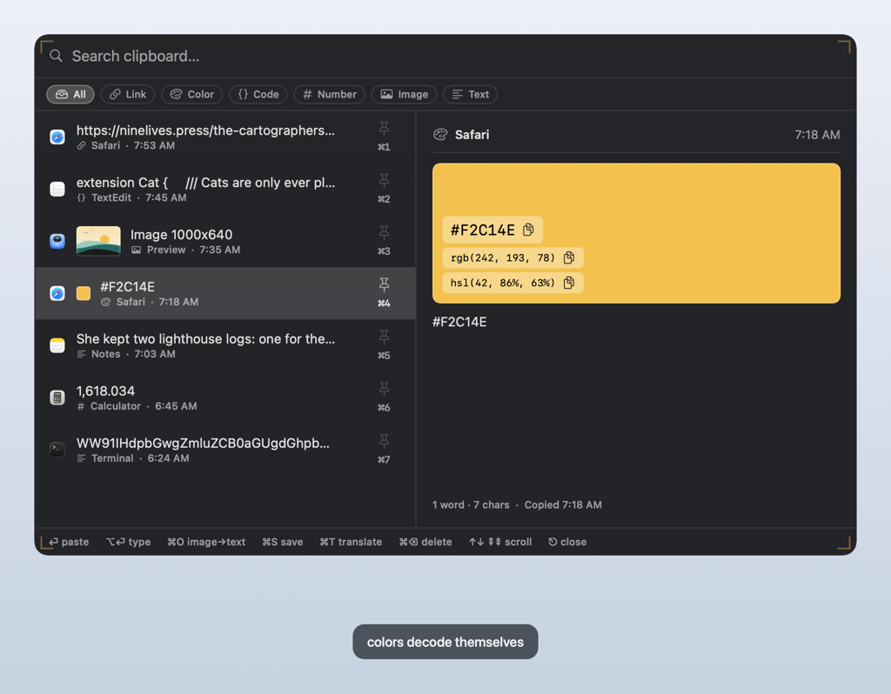Click image→text action in footer
The height and width of the screenshot is (694, 891).
tap(206, 542)
